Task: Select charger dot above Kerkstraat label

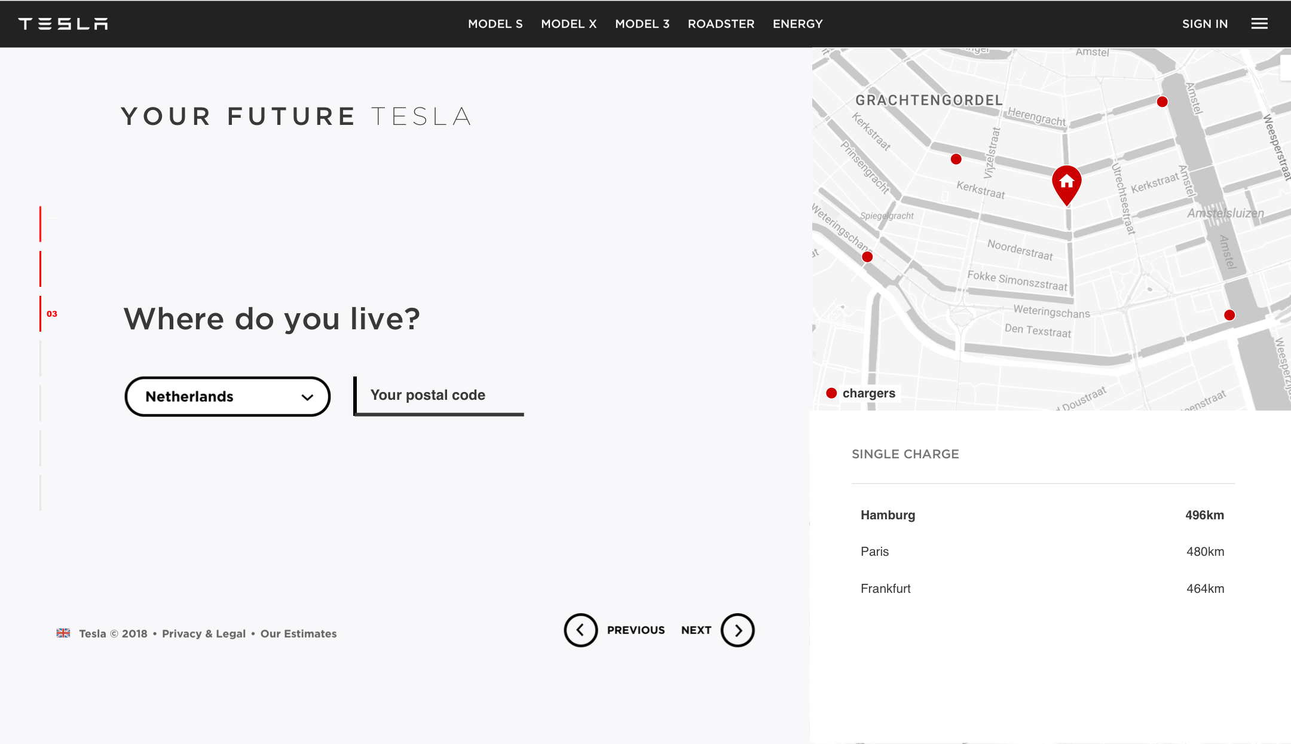Action: [956, 159]
